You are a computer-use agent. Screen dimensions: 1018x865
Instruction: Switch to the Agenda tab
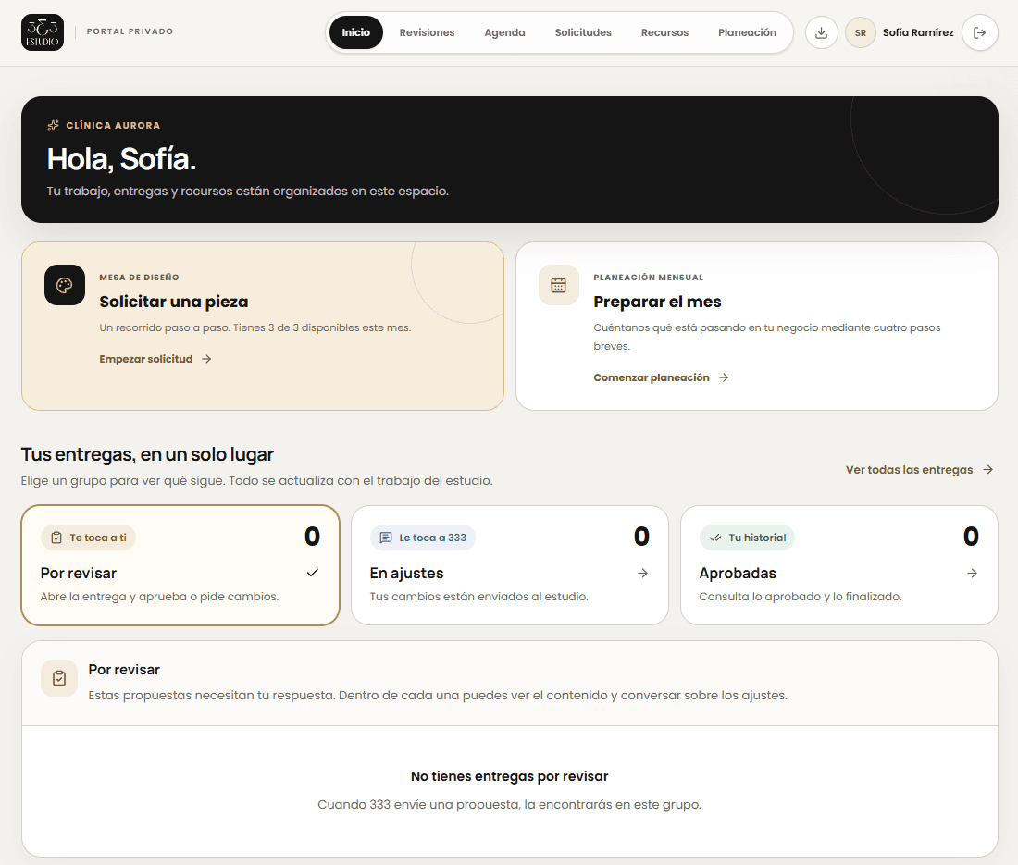(504, 32)
